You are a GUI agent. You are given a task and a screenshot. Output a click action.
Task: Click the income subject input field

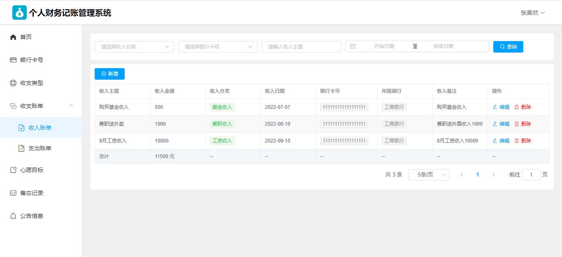[301, 47]
